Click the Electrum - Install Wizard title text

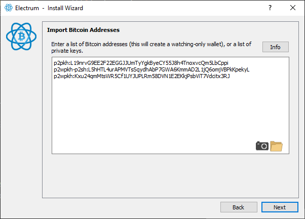[x=49, y=8]
